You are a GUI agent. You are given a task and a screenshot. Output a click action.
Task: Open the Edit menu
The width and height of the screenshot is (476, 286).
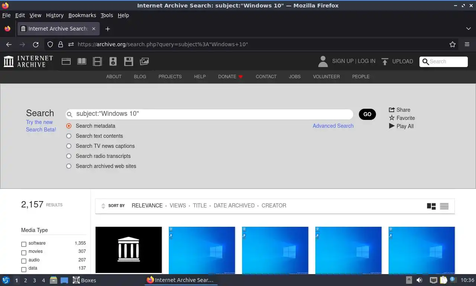pyautogui.click(x=20, y=15)
